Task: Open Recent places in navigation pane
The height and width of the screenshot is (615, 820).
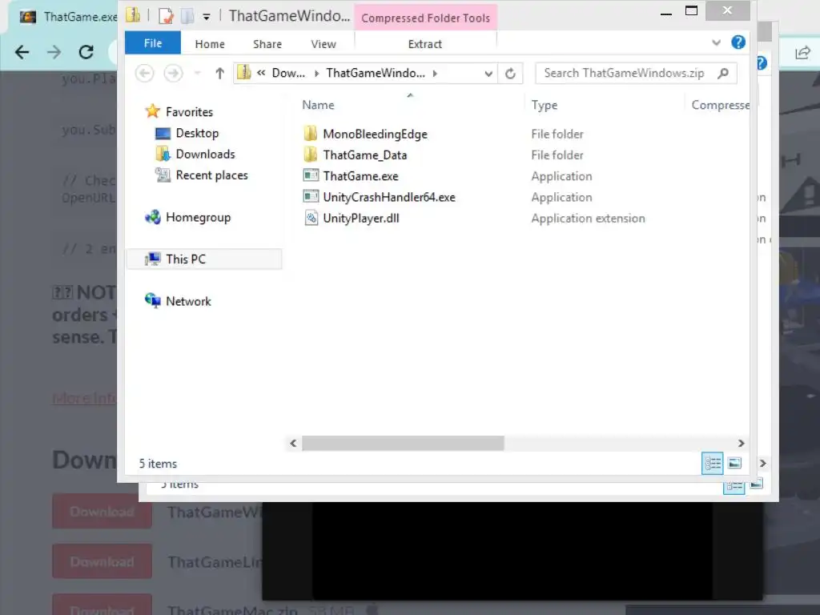Action: point(211,175)
